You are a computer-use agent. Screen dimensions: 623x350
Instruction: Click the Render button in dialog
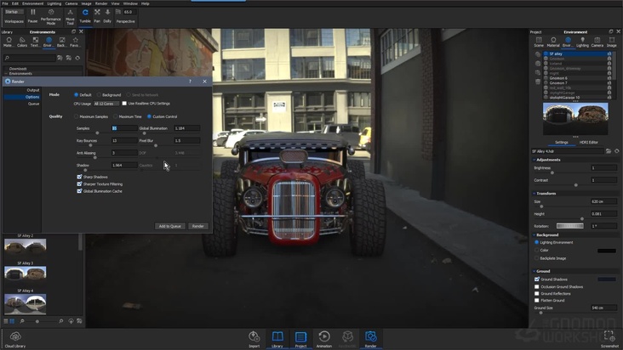click(x=197, y=226)
